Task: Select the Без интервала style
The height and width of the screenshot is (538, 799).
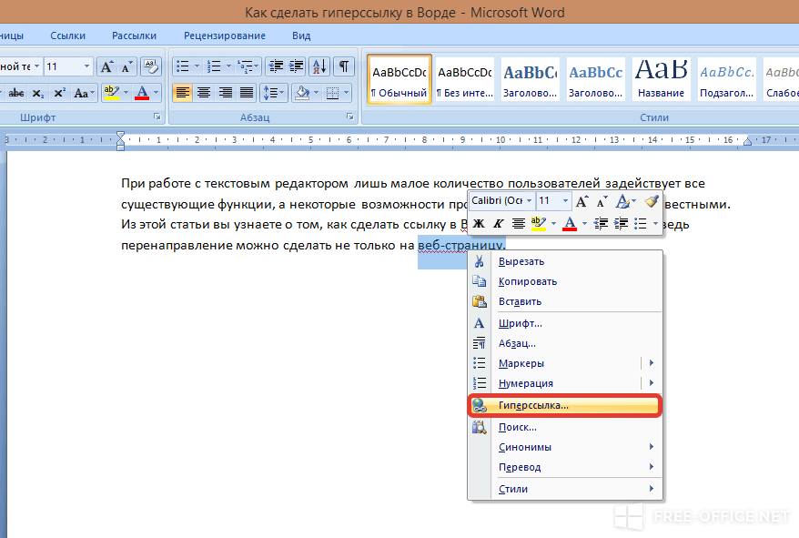Action: (465, 79)
